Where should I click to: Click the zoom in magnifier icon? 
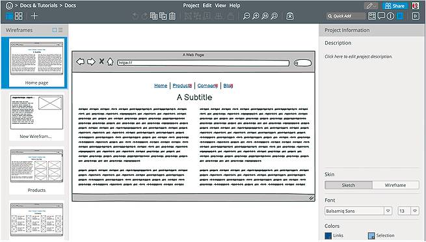tap(256, 16)
